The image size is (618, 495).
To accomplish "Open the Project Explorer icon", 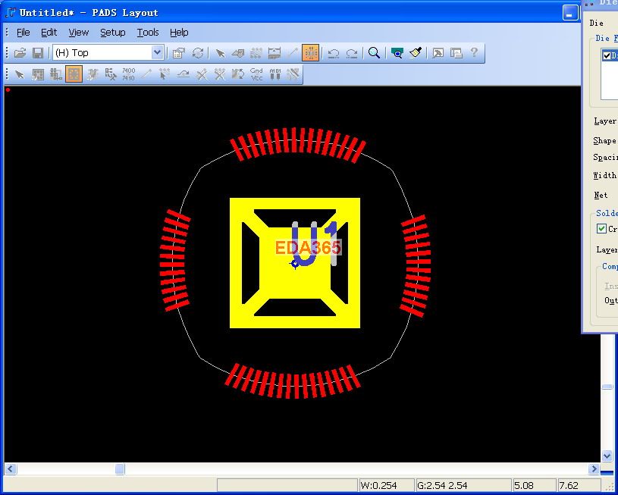I will click(456, 53).
